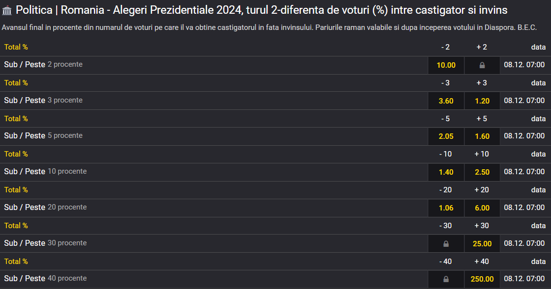Pick 2.05 odds under 5 procente

[x=446, y=136]
